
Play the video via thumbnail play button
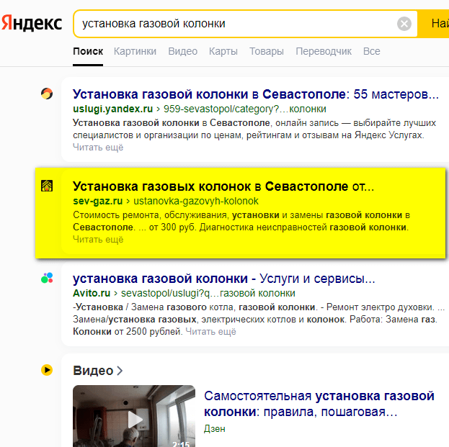click(x=135, y=420)
